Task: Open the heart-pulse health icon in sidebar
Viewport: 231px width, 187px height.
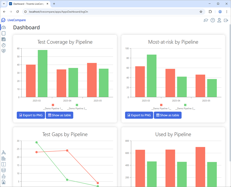Action: pos(3,51)
